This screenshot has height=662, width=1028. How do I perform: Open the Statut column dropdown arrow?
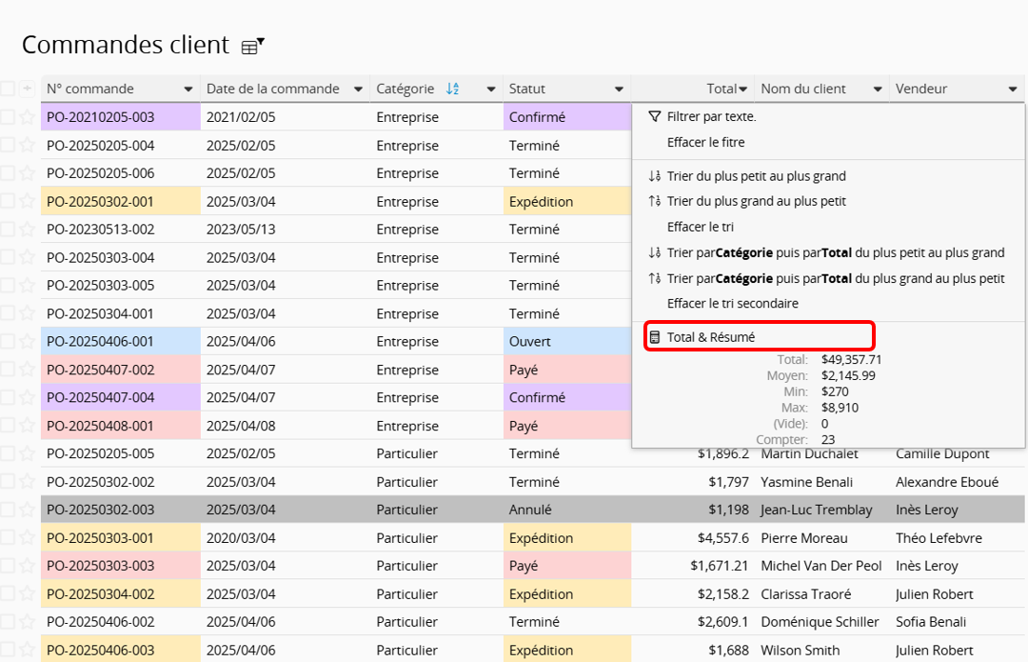[619, 90]
